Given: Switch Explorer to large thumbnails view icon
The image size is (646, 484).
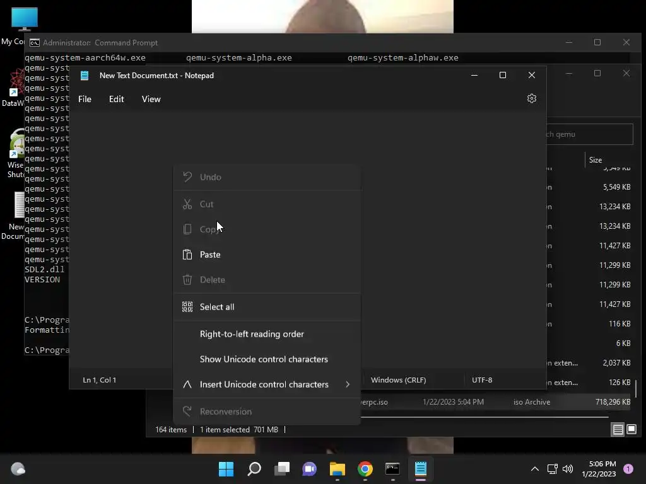Looking at the screenshot, I should 631,430.
